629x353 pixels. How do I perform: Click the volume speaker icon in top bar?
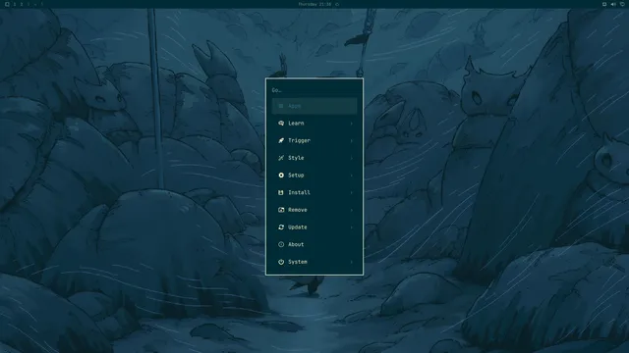click(613, 4)
